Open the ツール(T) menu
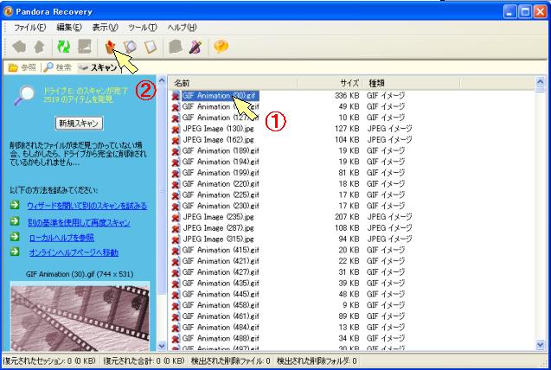Image resolution: width=551 pixels, height=370 pixels. click(x=143, y=28)
